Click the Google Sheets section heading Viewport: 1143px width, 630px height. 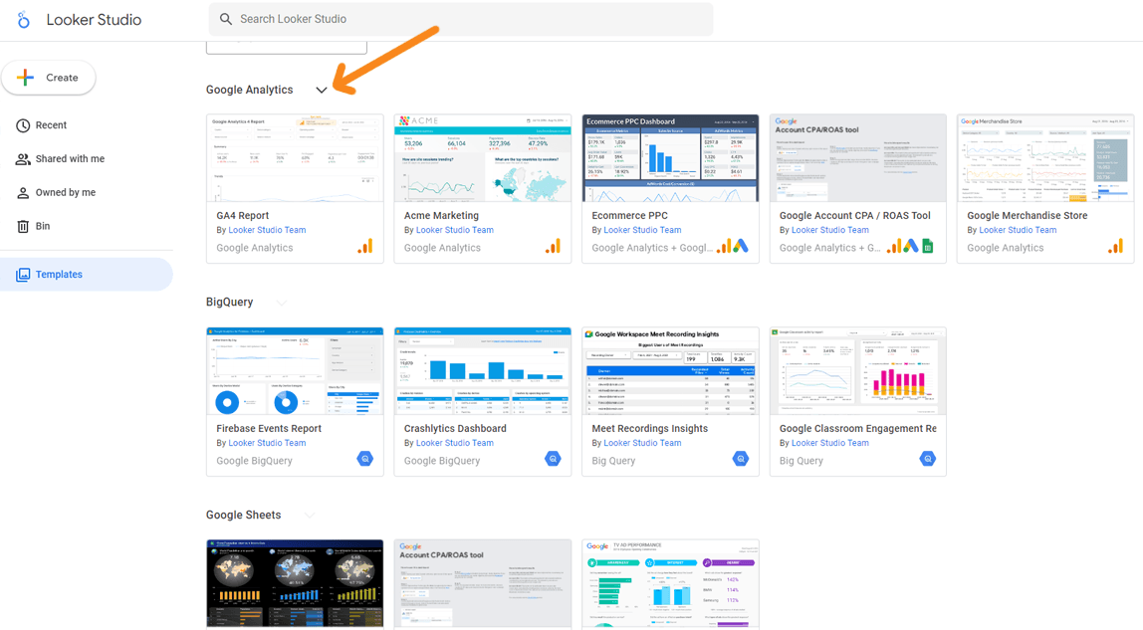(x=244, y=515)
